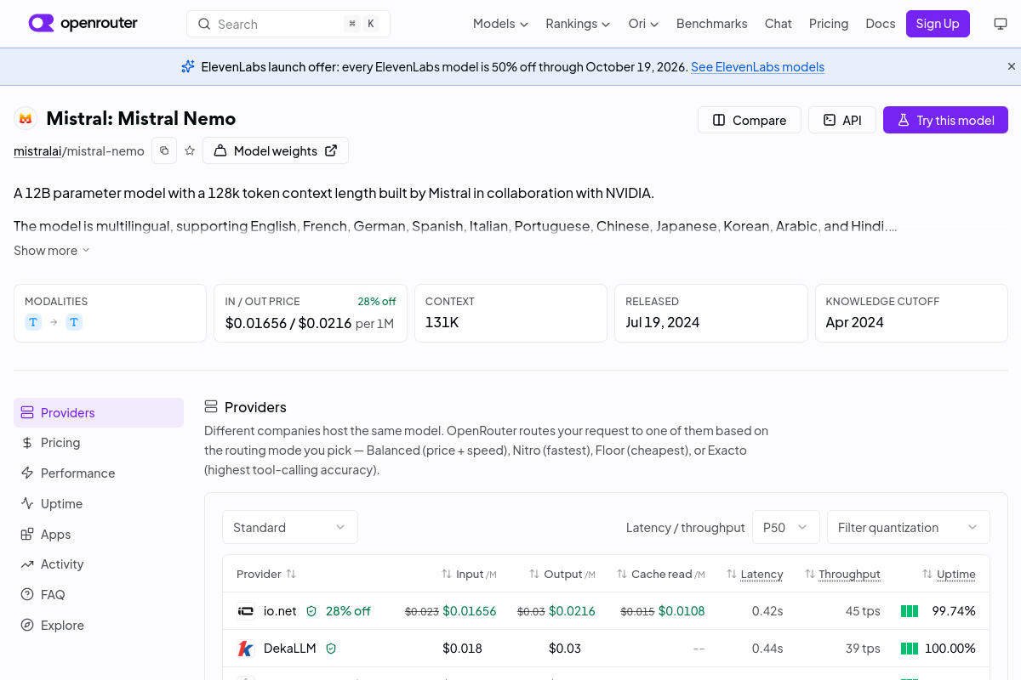Viewport: 1021px width, 680px height.
Task: Go to Pricing in top navigation
Action: click(x=829, y=24)
